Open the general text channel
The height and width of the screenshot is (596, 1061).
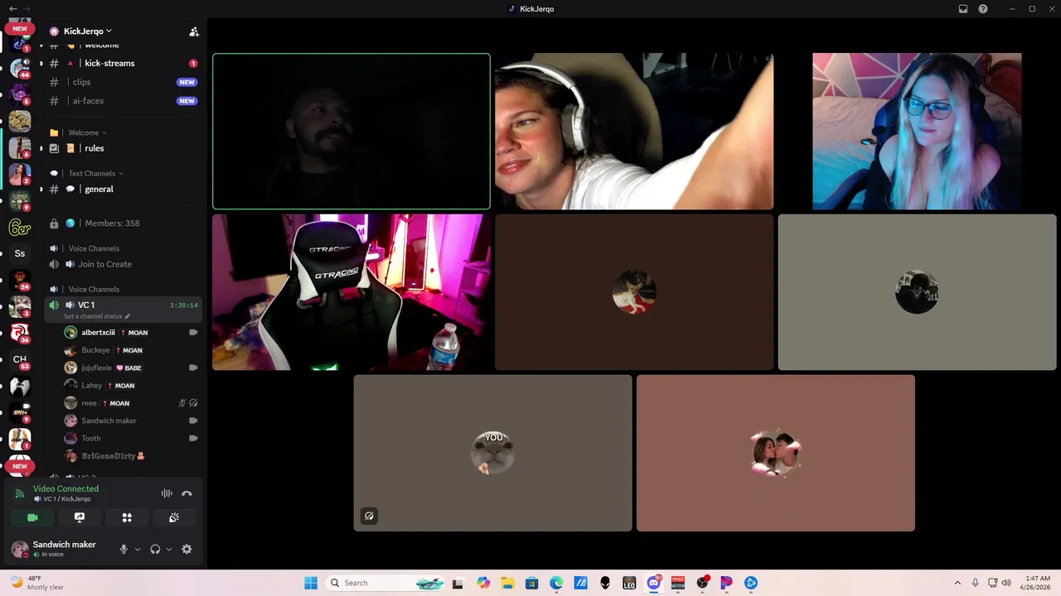[123, 189]
